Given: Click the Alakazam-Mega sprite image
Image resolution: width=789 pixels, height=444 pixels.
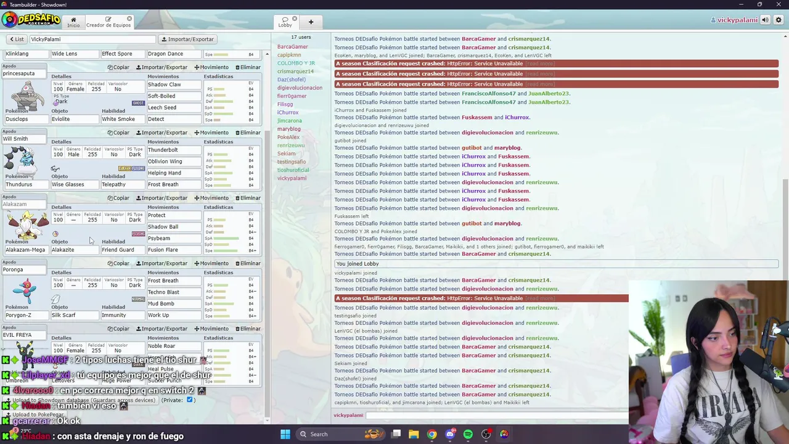Looking at the screenshot, I should 26,225.
